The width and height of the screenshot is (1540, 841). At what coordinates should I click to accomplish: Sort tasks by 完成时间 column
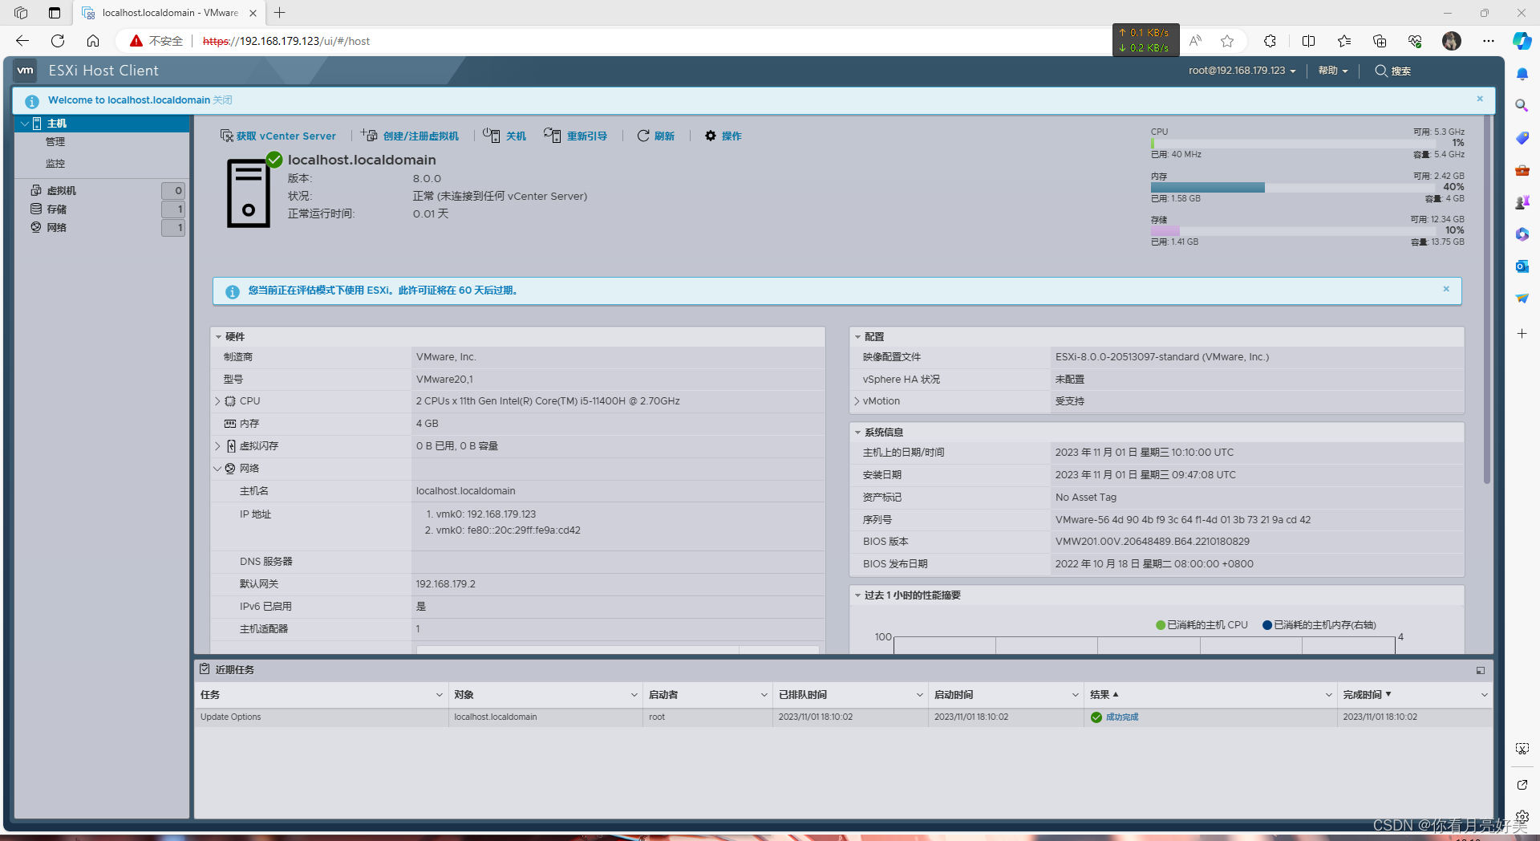click(x=1363, y=695)
